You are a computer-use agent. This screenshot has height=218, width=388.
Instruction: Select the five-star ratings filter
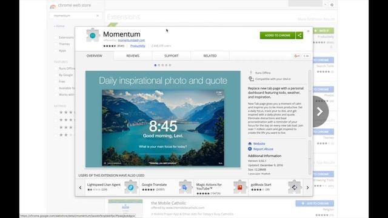(56, 113)
